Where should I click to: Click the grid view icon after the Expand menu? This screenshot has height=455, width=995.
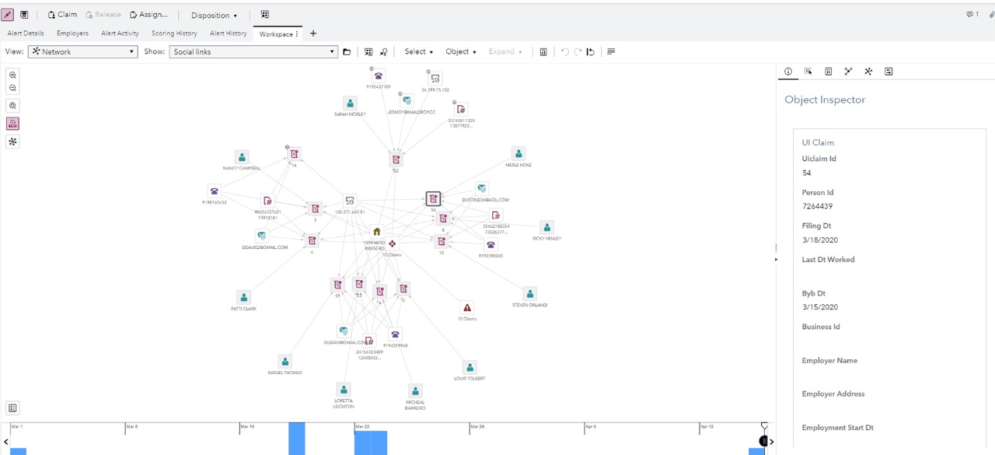point(543,51)
